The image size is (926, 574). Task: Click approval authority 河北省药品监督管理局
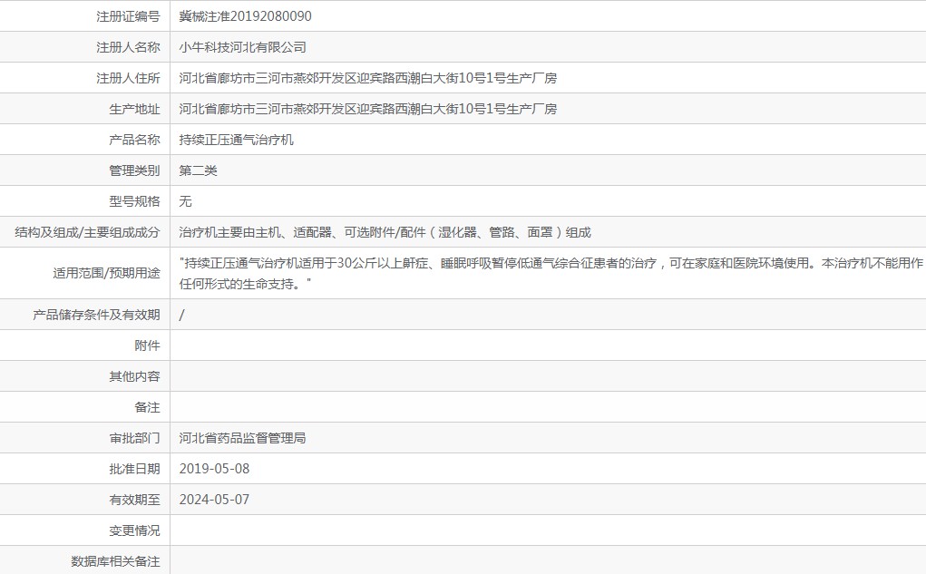tap(243, 438)
